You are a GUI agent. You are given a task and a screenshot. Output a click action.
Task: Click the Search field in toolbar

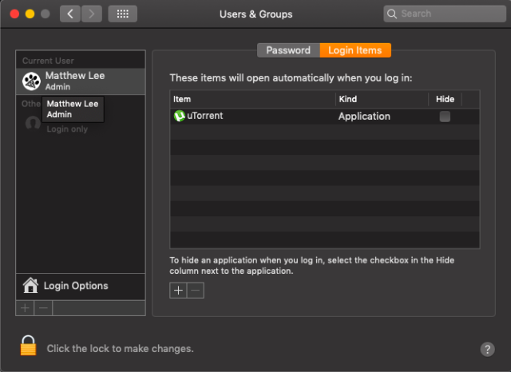(443, 14)
